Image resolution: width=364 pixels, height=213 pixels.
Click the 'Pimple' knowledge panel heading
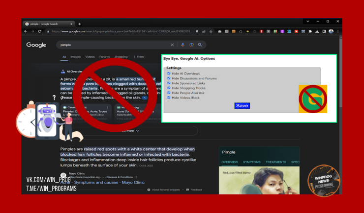click(x=229, y=152)
